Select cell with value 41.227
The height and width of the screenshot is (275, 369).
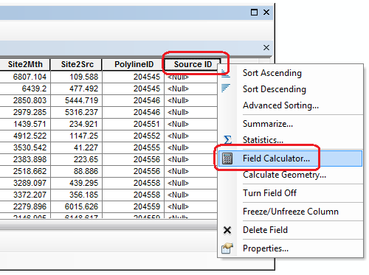77,147
